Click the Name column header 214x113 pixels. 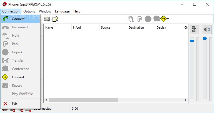tap(58, 27)
